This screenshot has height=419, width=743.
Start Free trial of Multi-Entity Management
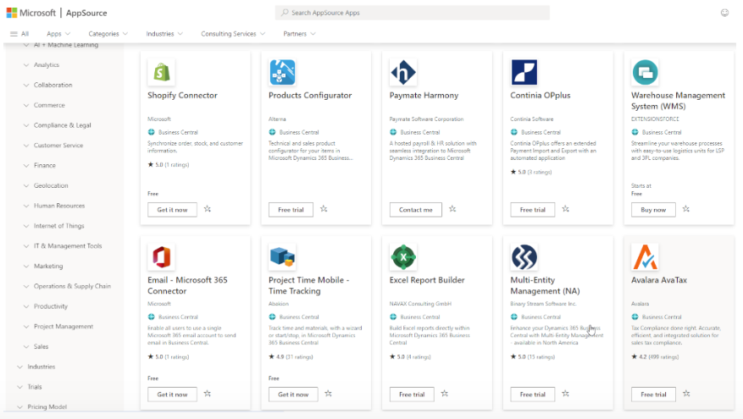point(533,394)
